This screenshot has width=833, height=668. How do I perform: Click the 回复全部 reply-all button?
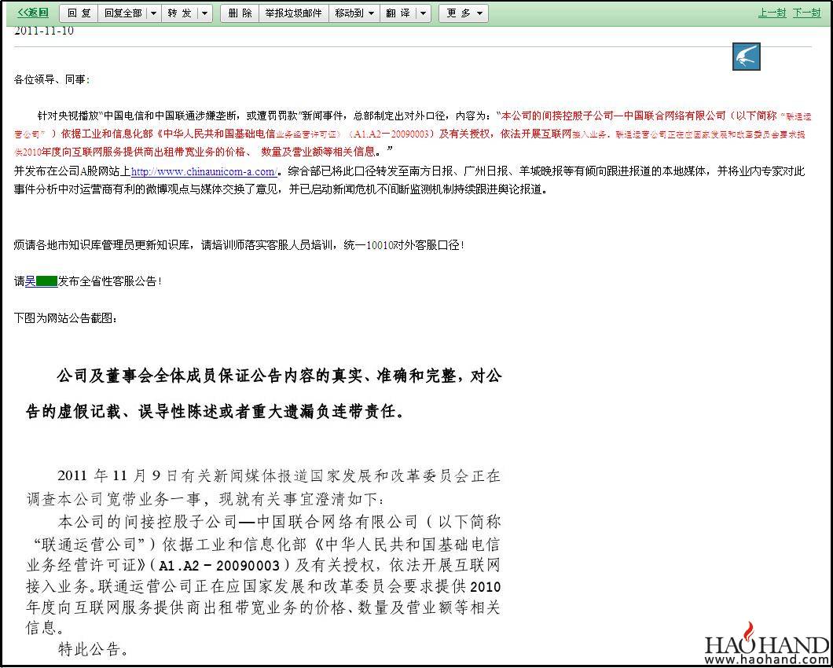click(x=122, y=13)
